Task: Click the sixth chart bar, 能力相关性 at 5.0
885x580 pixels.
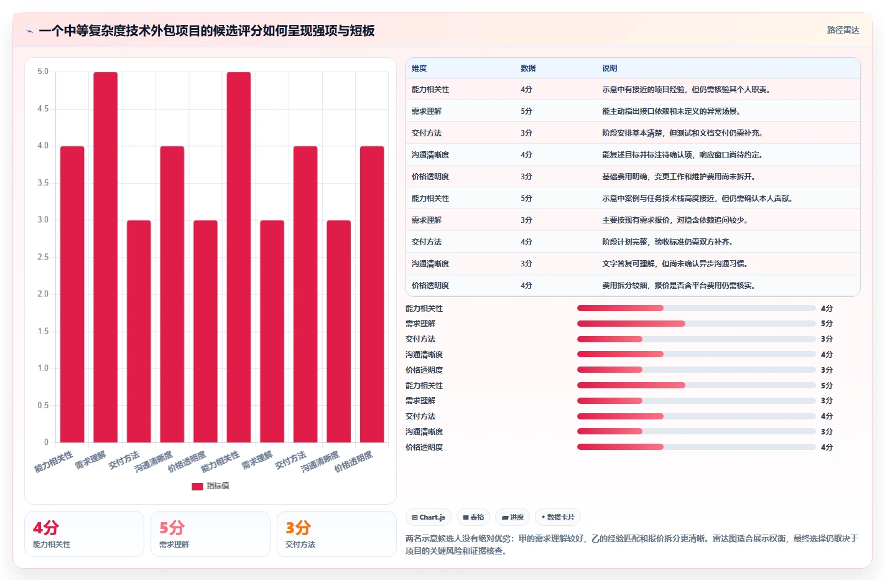Action: pos(239,257)
